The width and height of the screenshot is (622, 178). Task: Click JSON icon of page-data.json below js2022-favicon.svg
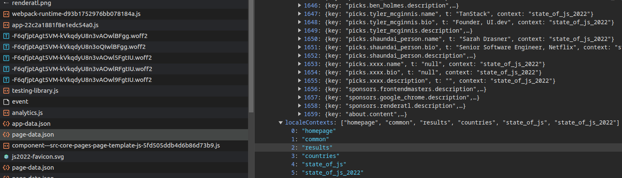tap(6, 168)
